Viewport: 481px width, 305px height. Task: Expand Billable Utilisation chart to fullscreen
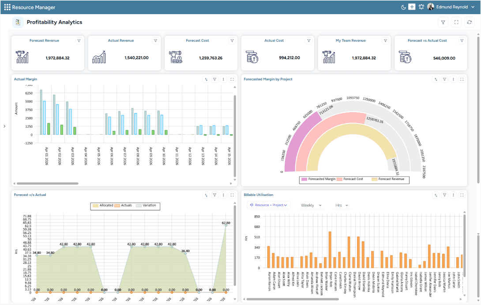coord(462,195)
